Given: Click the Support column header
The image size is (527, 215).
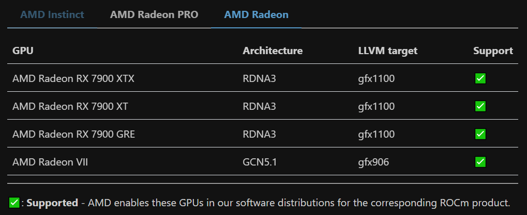Looking at the screenshot, I should click(x=493, y=51).
